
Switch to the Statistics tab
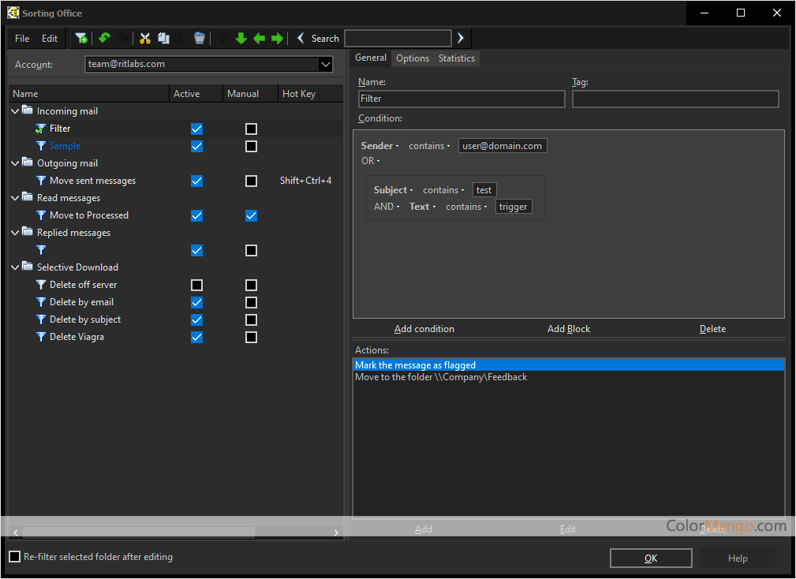tap(457, 58)
